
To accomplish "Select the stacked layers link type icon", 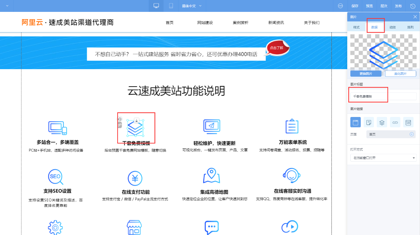I will click(382, 122).
